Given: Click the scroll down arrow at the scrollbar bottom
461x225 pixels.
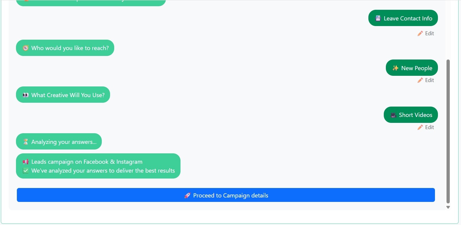Looking at the screenshot, I should (448, 207).
